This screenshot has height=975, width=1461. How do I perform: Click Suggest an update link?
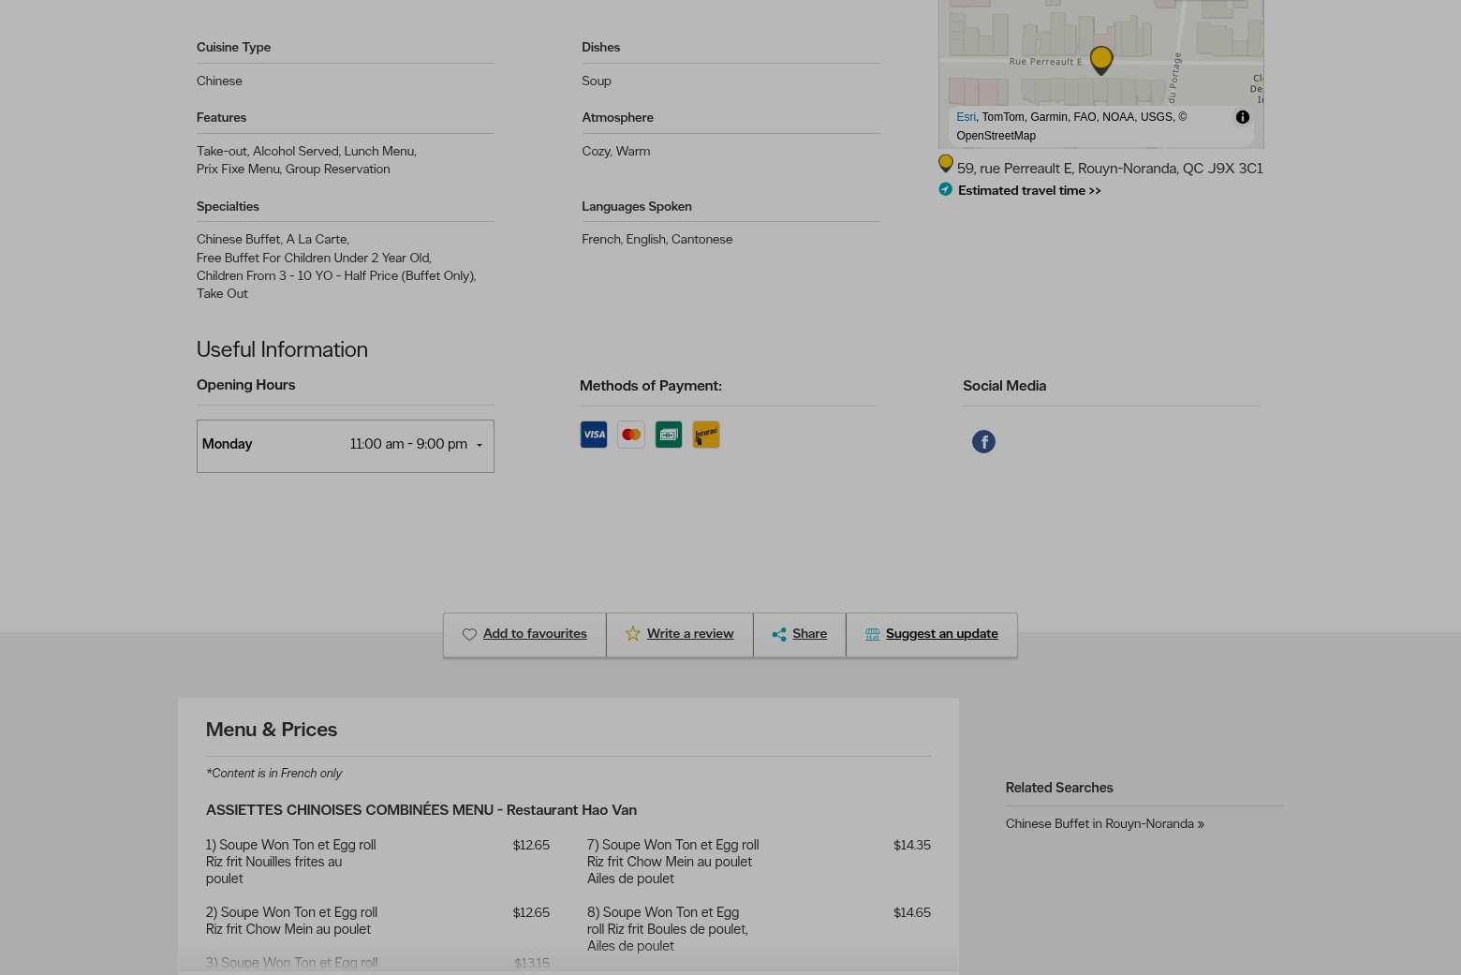click(x=941, y=634)
